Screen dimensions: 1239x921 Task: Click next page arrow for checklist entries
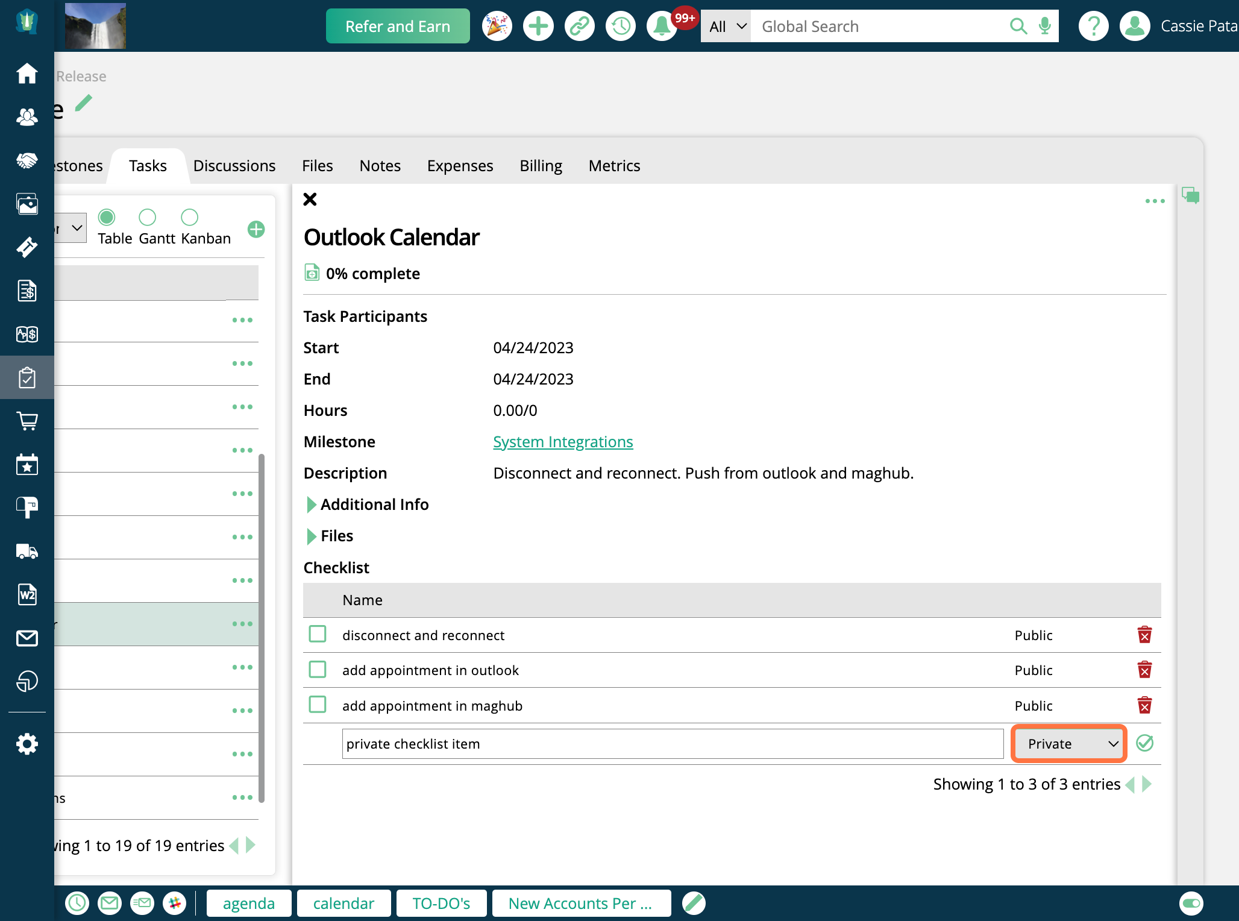pyautogui.click(x=1150, y=784)
